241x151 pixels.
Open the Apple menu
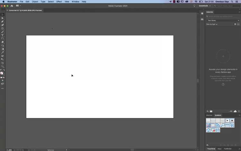(x=4, y=2)
